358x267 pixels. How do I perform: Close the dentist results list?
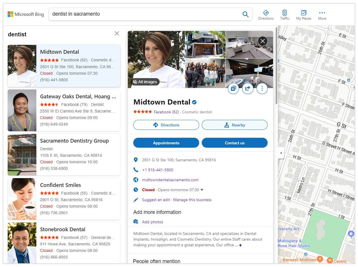(x=117, y=34)
